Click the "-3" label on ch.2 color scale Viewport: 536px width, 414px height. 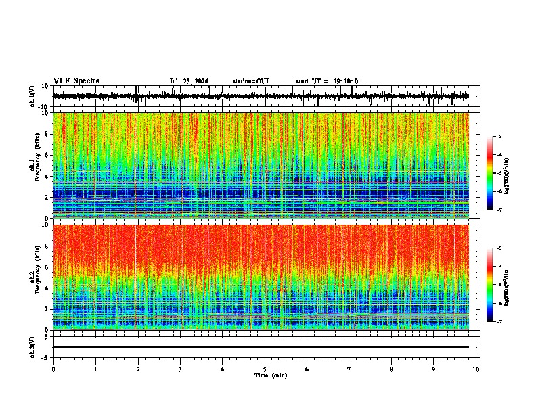coord(499,248)
